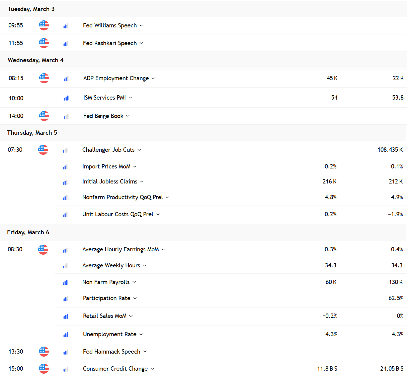
Task: Expand the Consumer Credit Change chevron
Action: click(x=152, y=369)
